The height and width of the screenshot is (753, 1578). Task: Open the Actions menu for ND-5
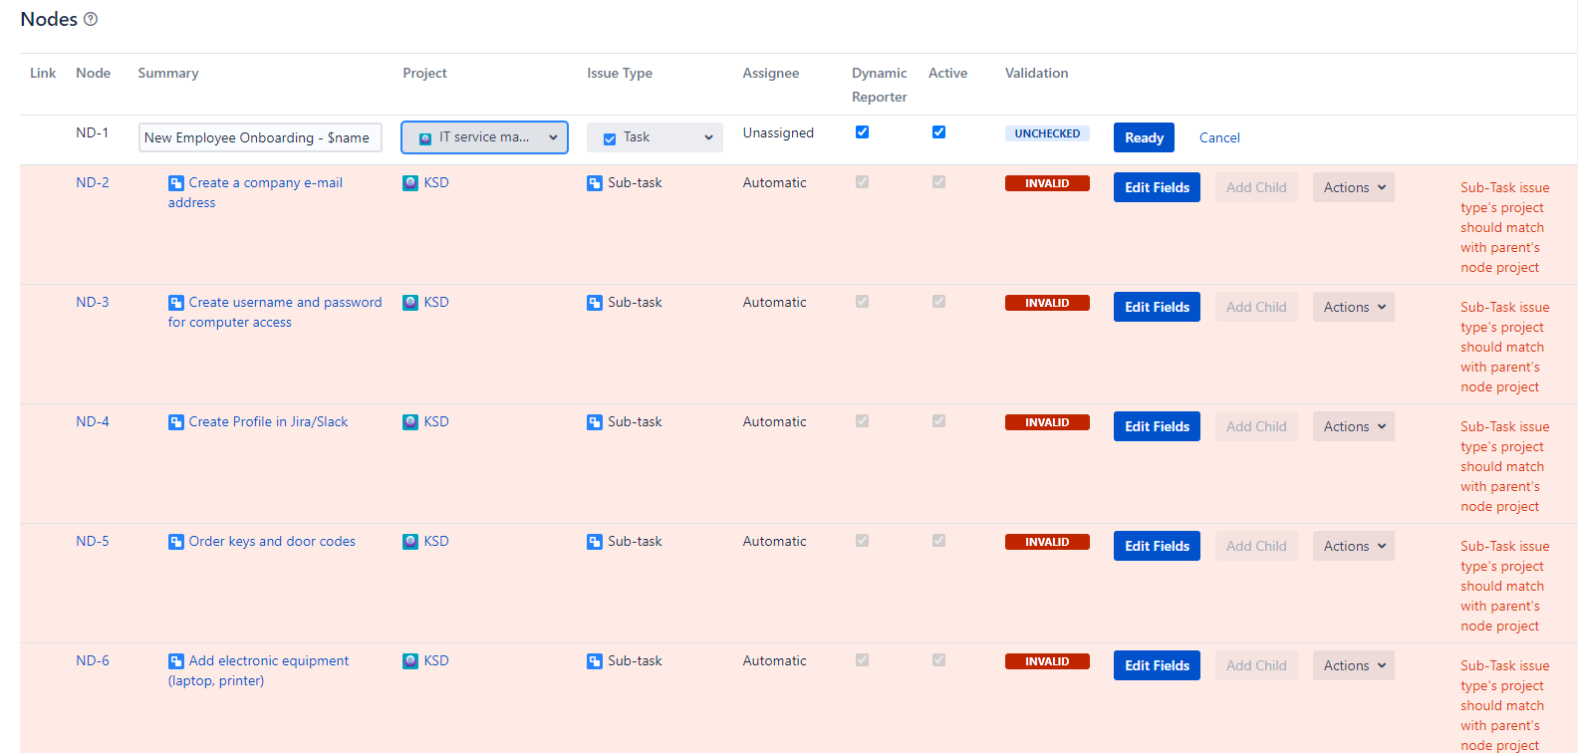click(x=1353, y=546)
